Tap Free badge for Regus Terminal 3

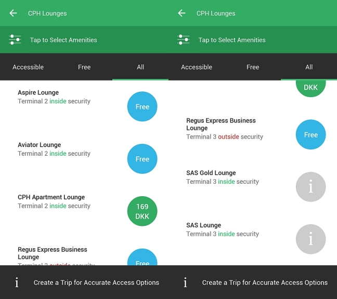point(310,134)
